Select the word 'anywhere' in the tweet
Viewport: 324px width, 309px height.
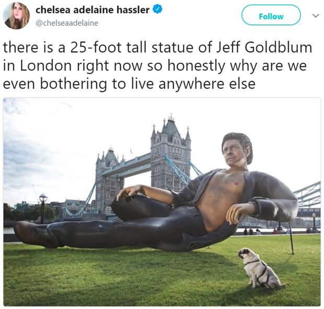point(191,85)
